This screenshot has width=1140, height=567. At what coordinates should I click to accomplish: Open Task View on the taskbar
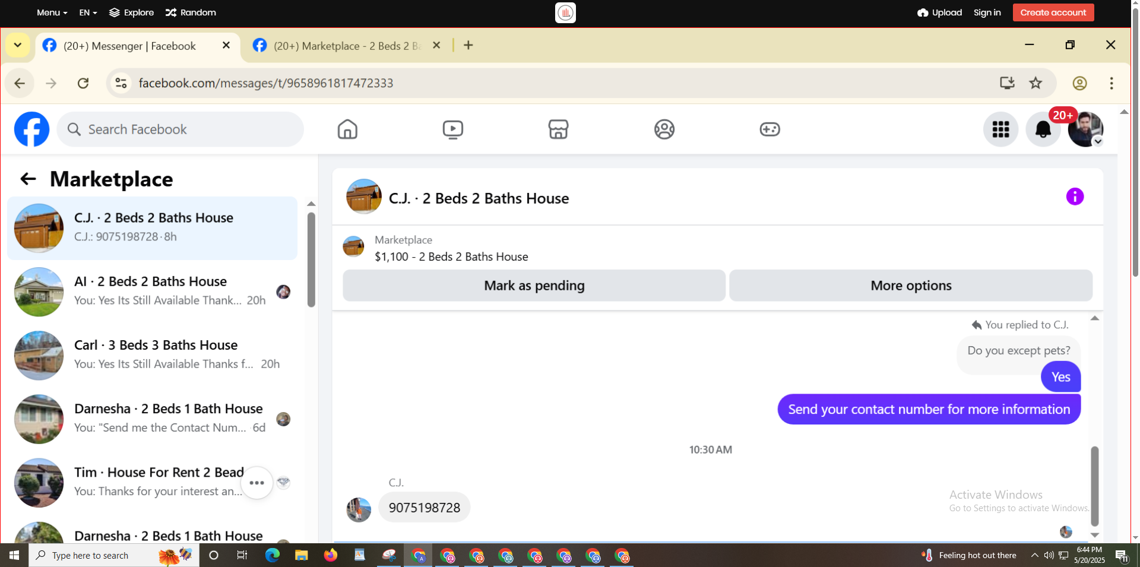[x=242, y=555]
